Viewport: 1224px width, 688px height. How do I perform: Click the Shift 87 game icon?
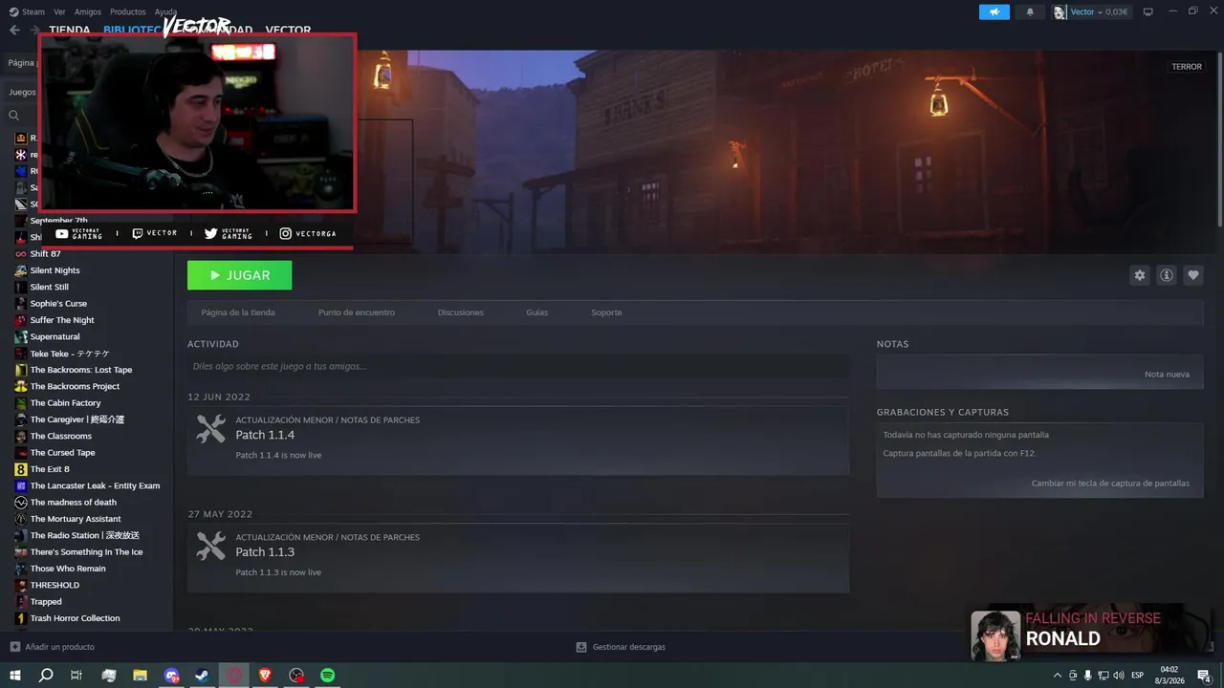click(21, 254)
